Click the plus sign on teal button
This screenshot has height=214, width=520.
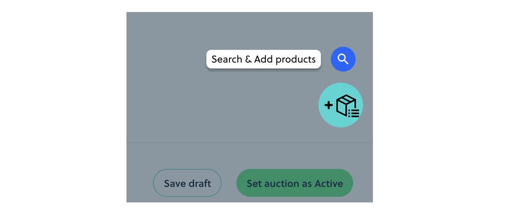point(329,105)
